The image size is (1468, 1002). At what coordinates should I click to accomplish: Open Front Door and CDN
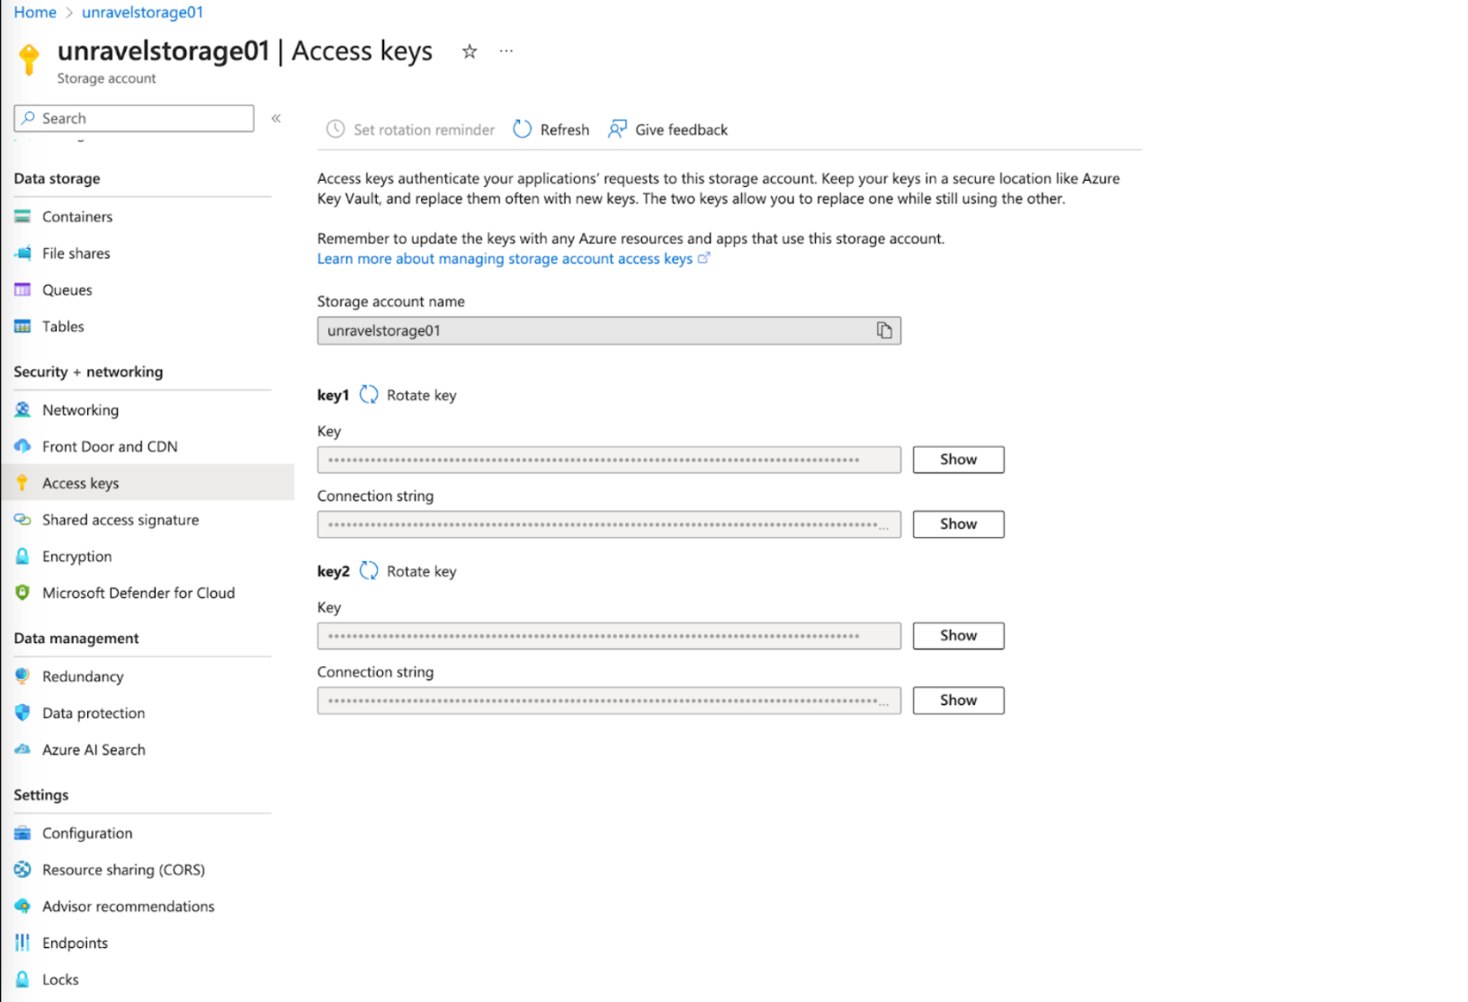(109, 445)
